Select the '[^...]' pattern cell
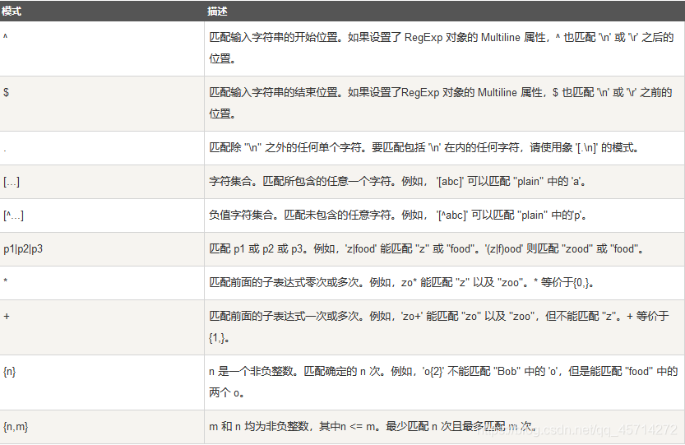This screenshot has width=685, height=445. tap(102, 216)
